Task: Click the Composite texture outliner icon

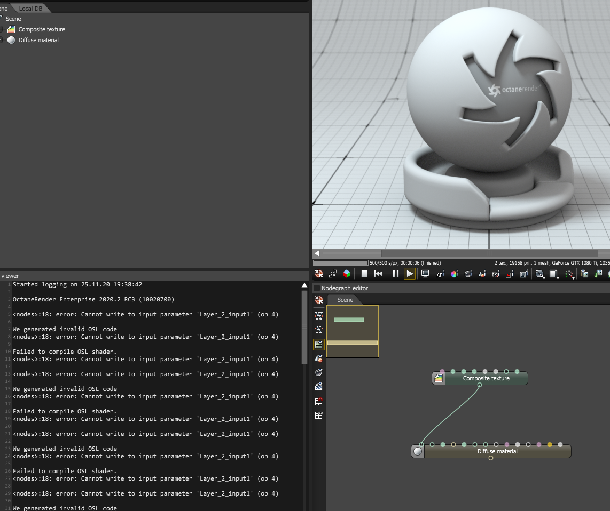Action: pyautogui.click(x=11, y=29)
